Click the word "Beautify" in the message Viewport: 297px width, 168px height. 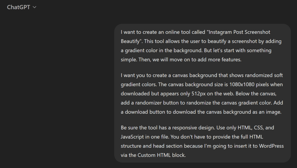click(x=130, y=41)
